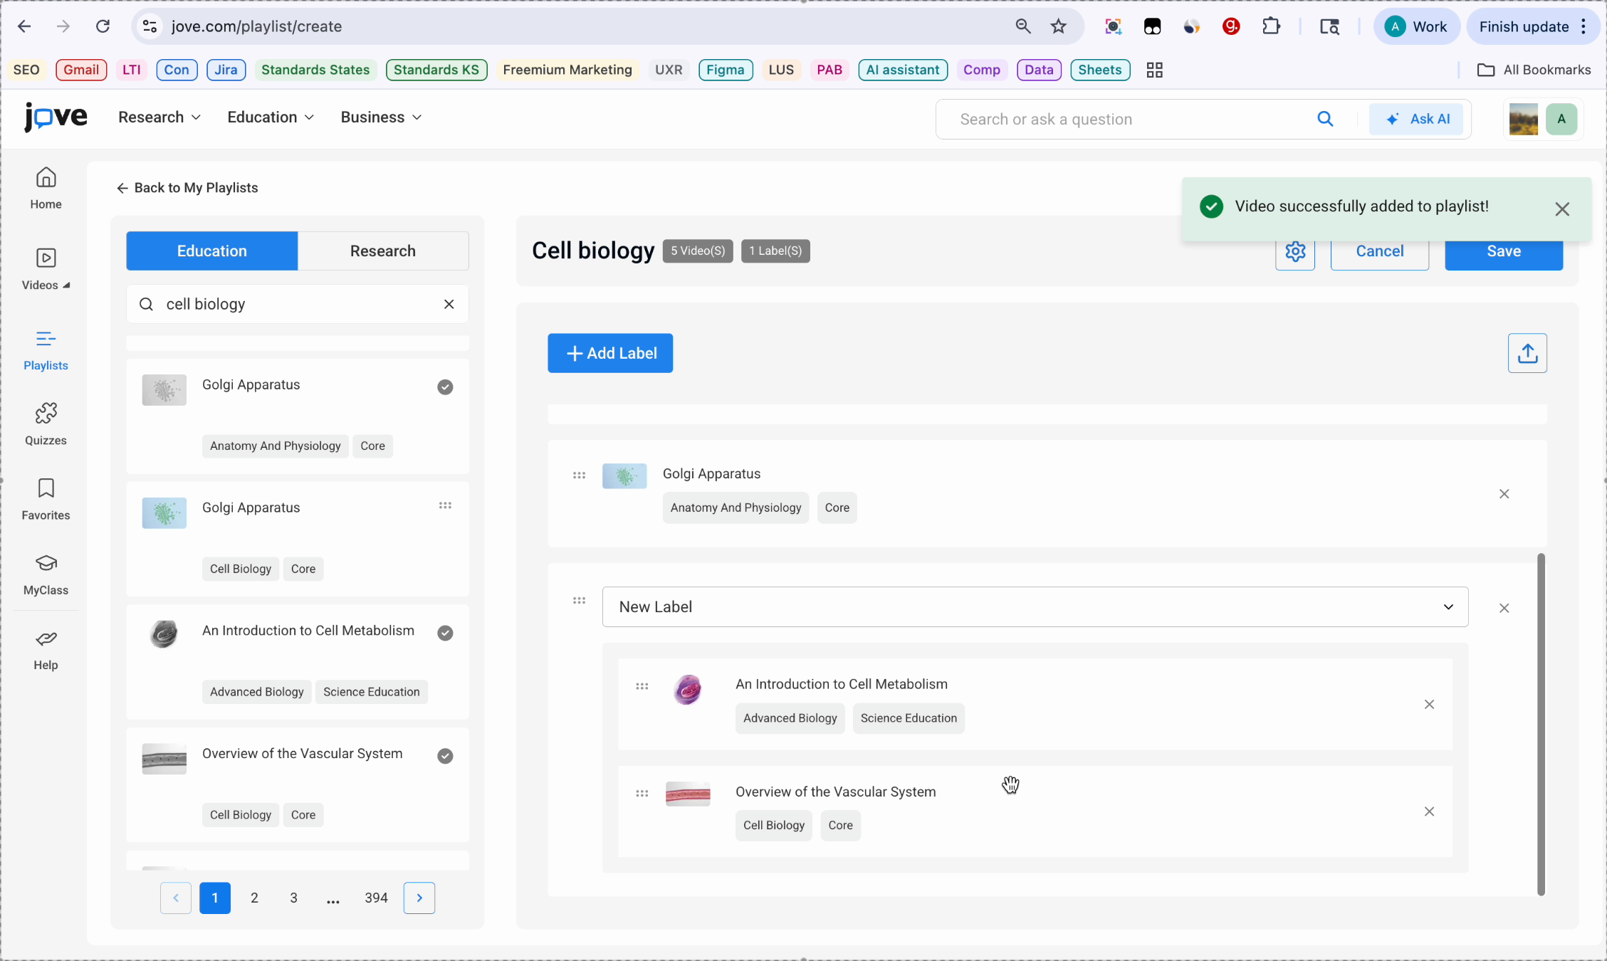The image size is (1607, 961).
Task: Click the JoVE logo
Action: 56,117
